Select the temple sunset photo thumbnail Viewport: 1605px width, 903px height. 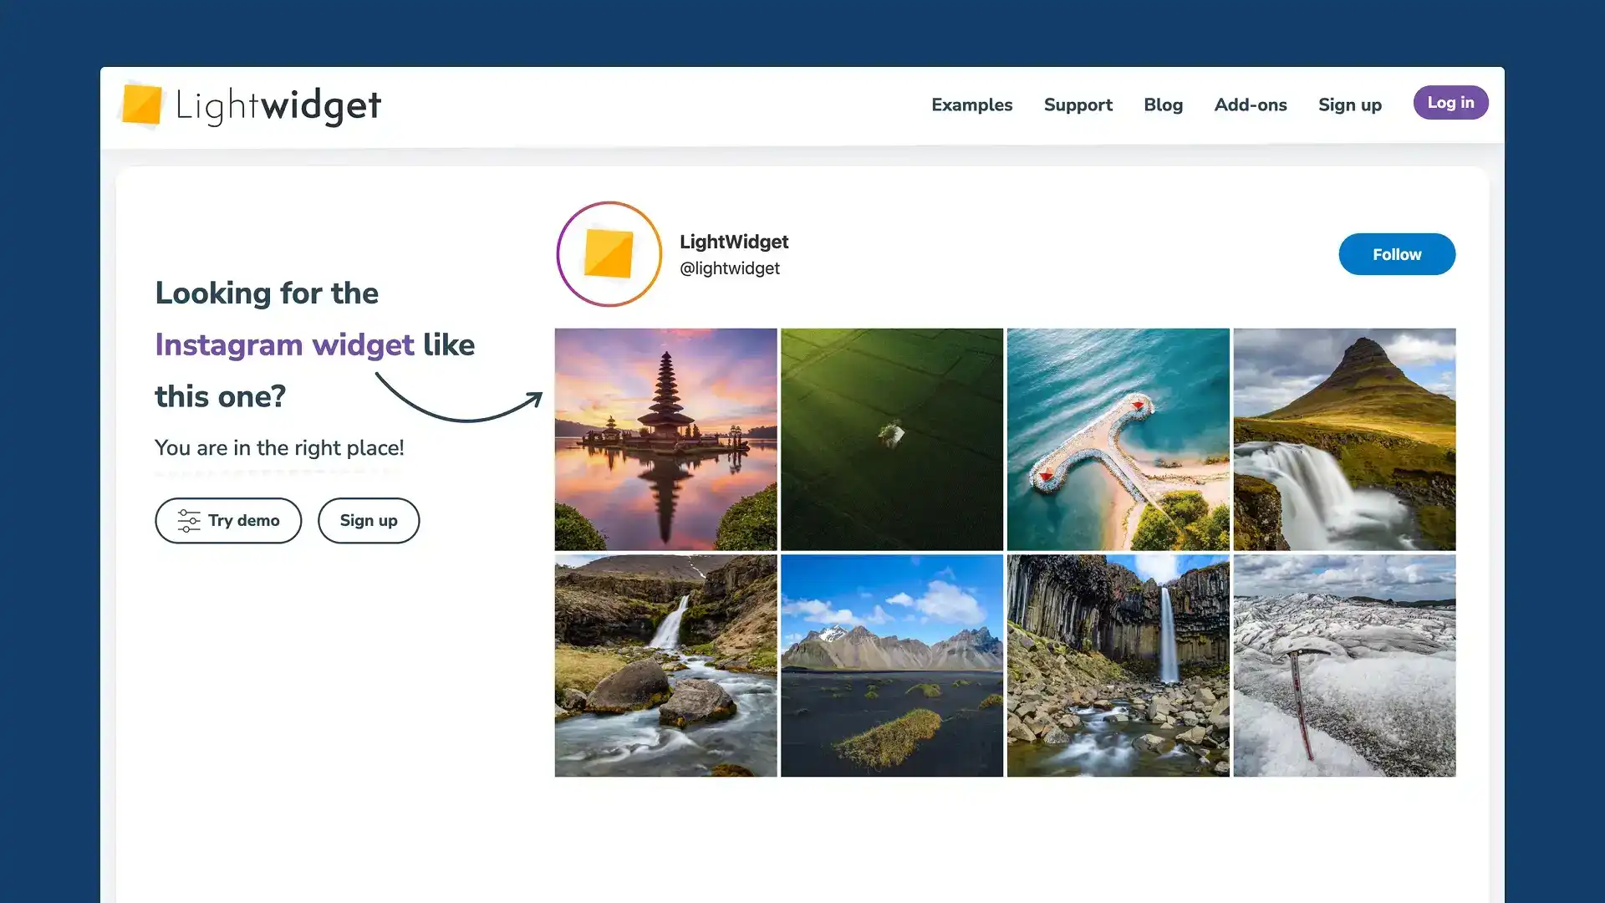click(665, 438)
